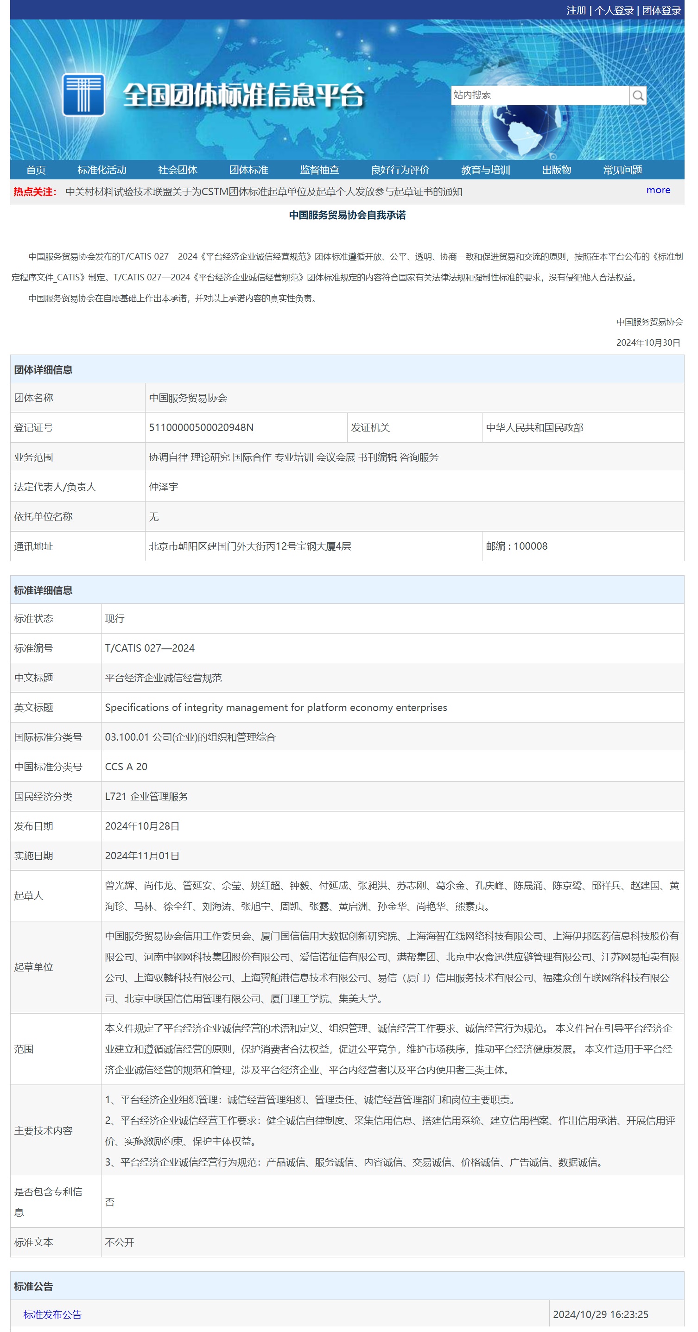Image resolution: width=698 pixels, height=1332 pixels.
Task: Click implementation date 2024年11月01日
Action: point(142,856)
